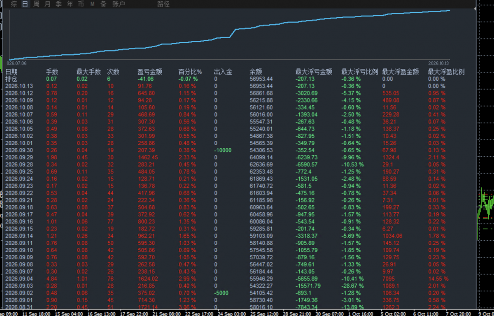Open the 币 currency tab
The image size is (494, 316).
[81, 4]
